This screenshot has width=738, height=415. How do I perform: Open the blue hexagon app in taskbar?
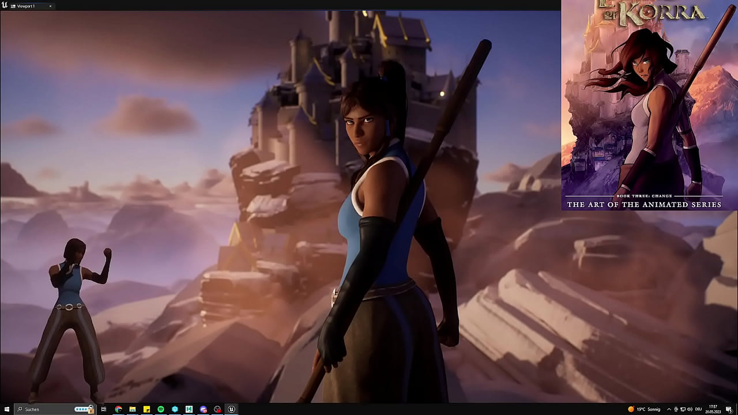point(175,409)
